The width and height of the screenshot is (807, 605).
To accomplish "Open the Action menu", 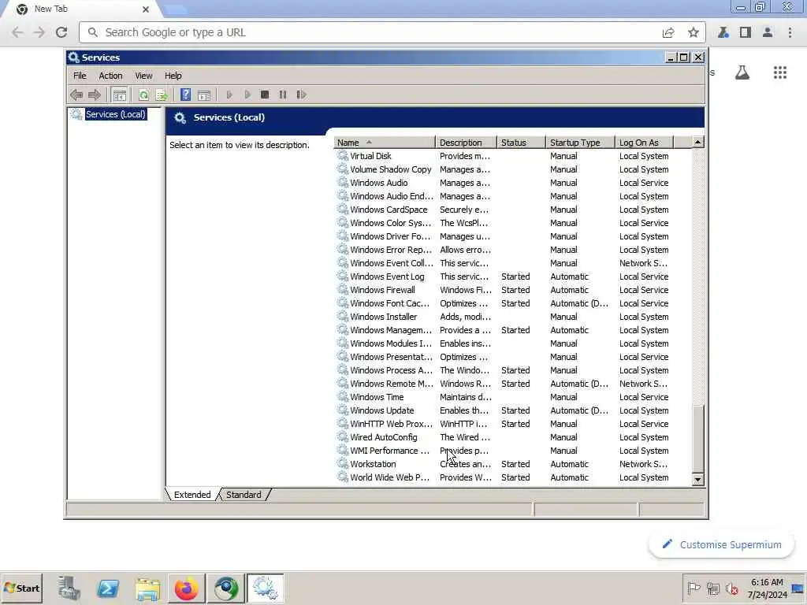I will 110,76.
